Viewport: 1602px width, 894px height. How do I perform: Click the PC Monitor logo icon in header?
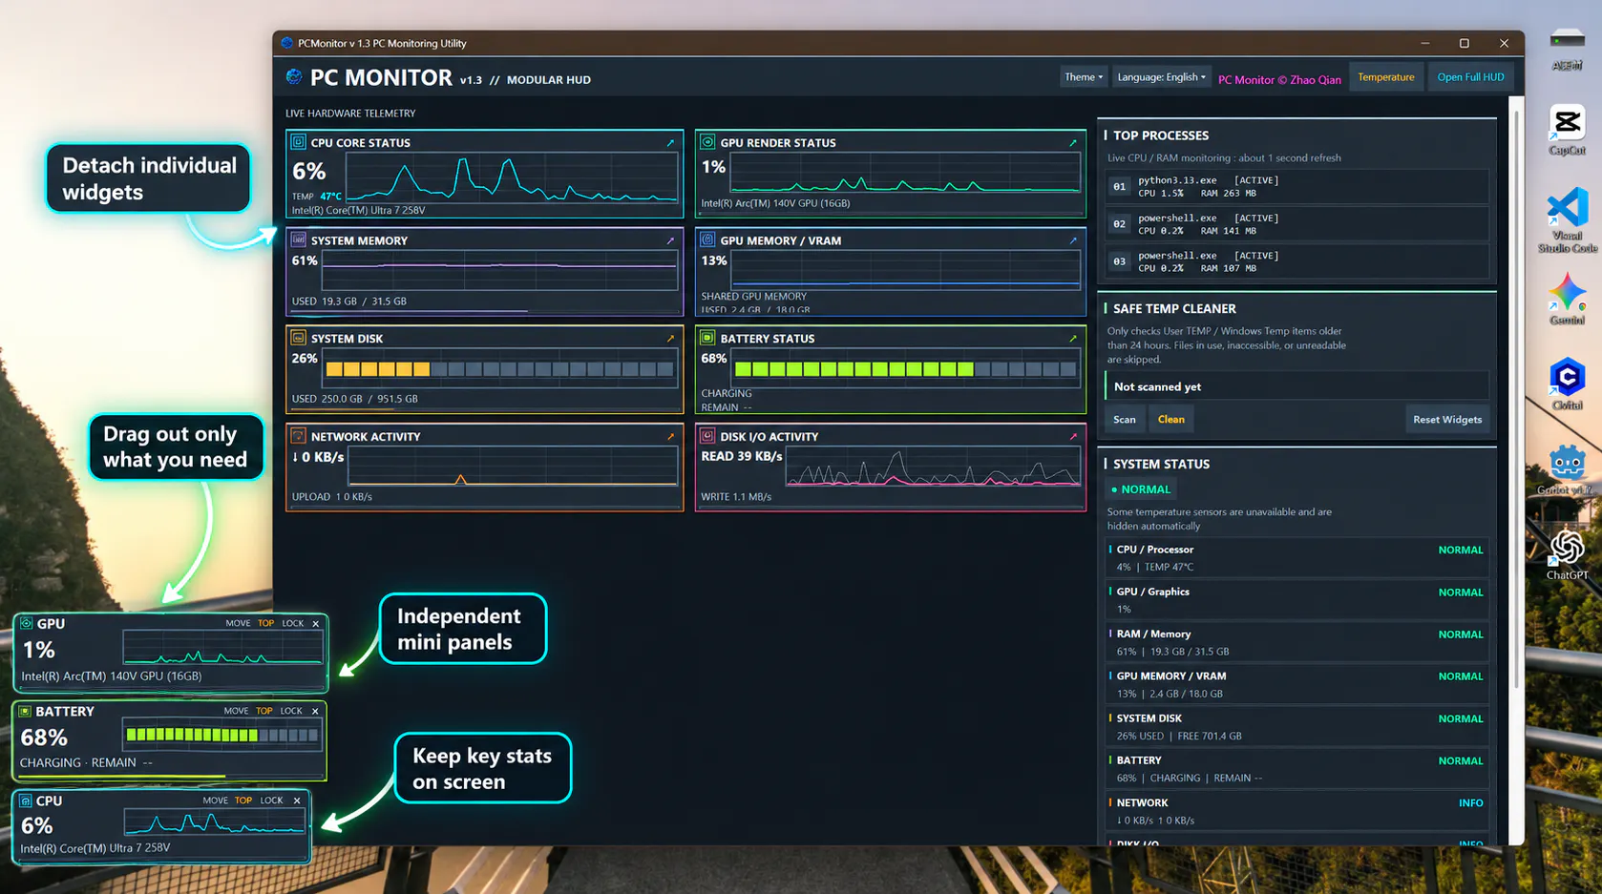tap(294, 77)
